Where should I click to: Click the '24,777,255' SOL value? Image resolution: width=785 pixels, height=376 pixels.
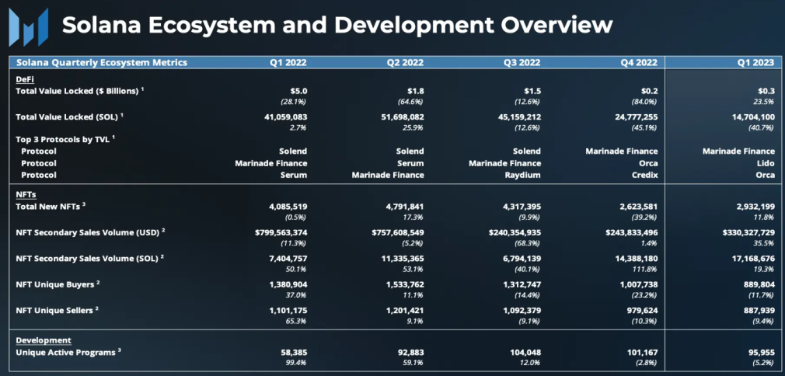(636, 117)
